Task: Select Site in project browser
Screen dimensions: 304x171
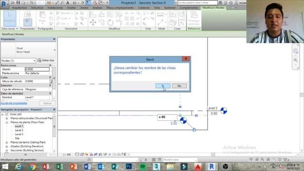Action: coord(17,138)
